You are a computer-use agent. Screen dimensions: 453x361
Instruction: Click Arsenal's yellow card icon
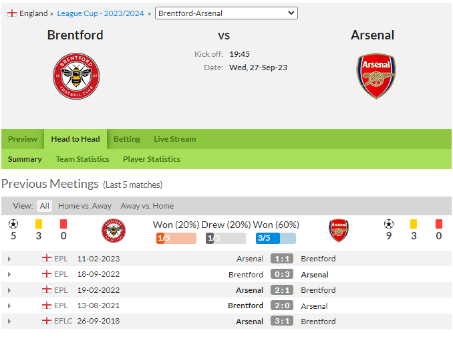point(414,224)
